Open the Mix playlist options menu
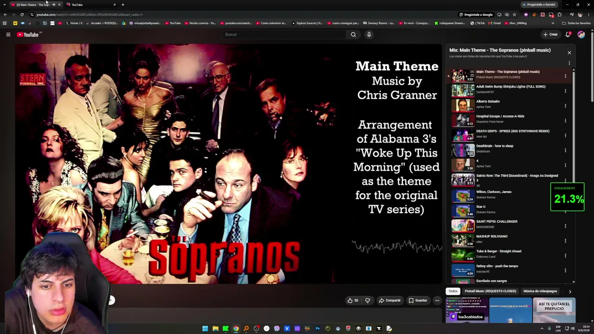The image size is (594, 334). coord(569,63)
